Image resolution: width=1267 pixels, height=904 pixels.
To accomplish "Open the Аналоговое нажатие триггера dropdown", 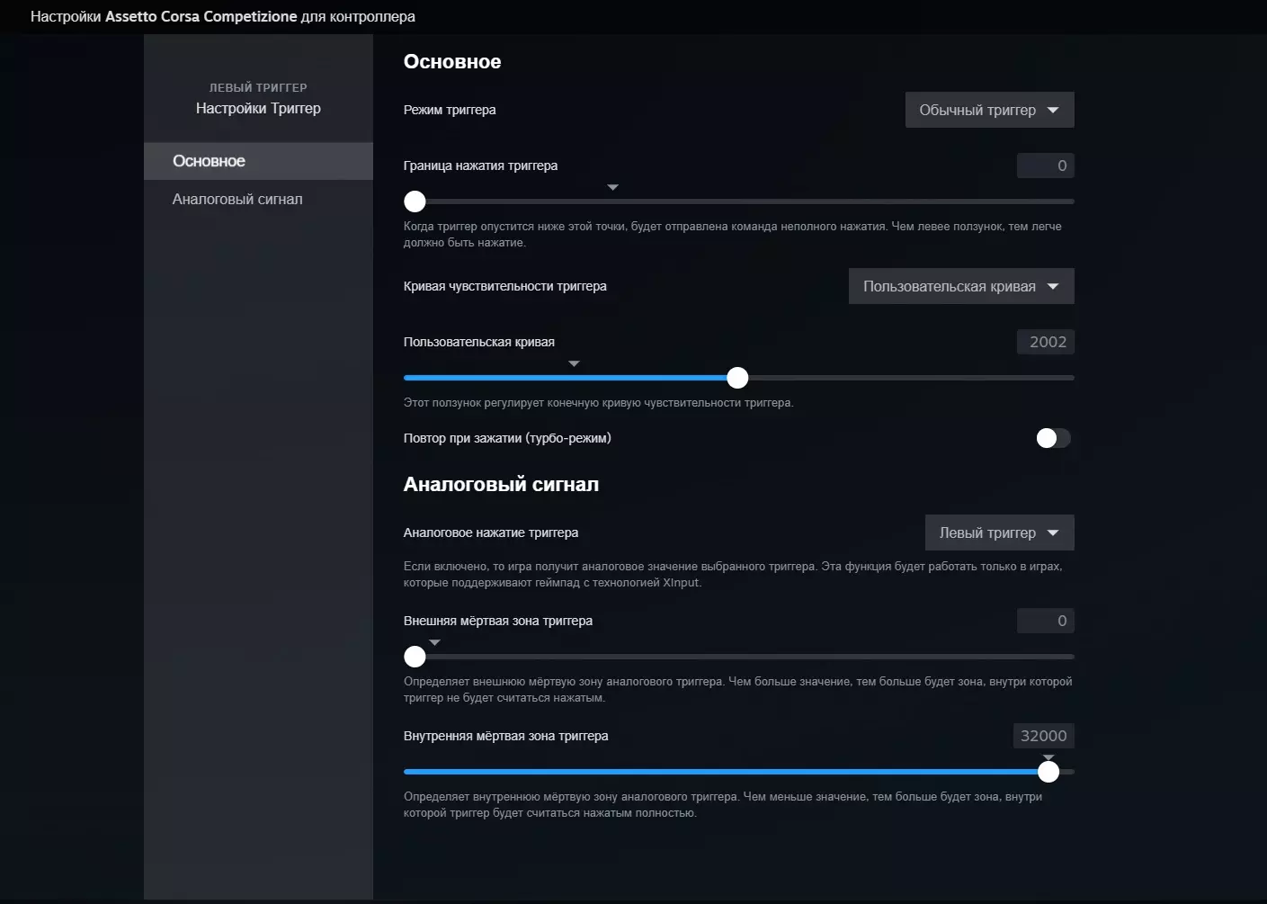I will tap(999, 533).
